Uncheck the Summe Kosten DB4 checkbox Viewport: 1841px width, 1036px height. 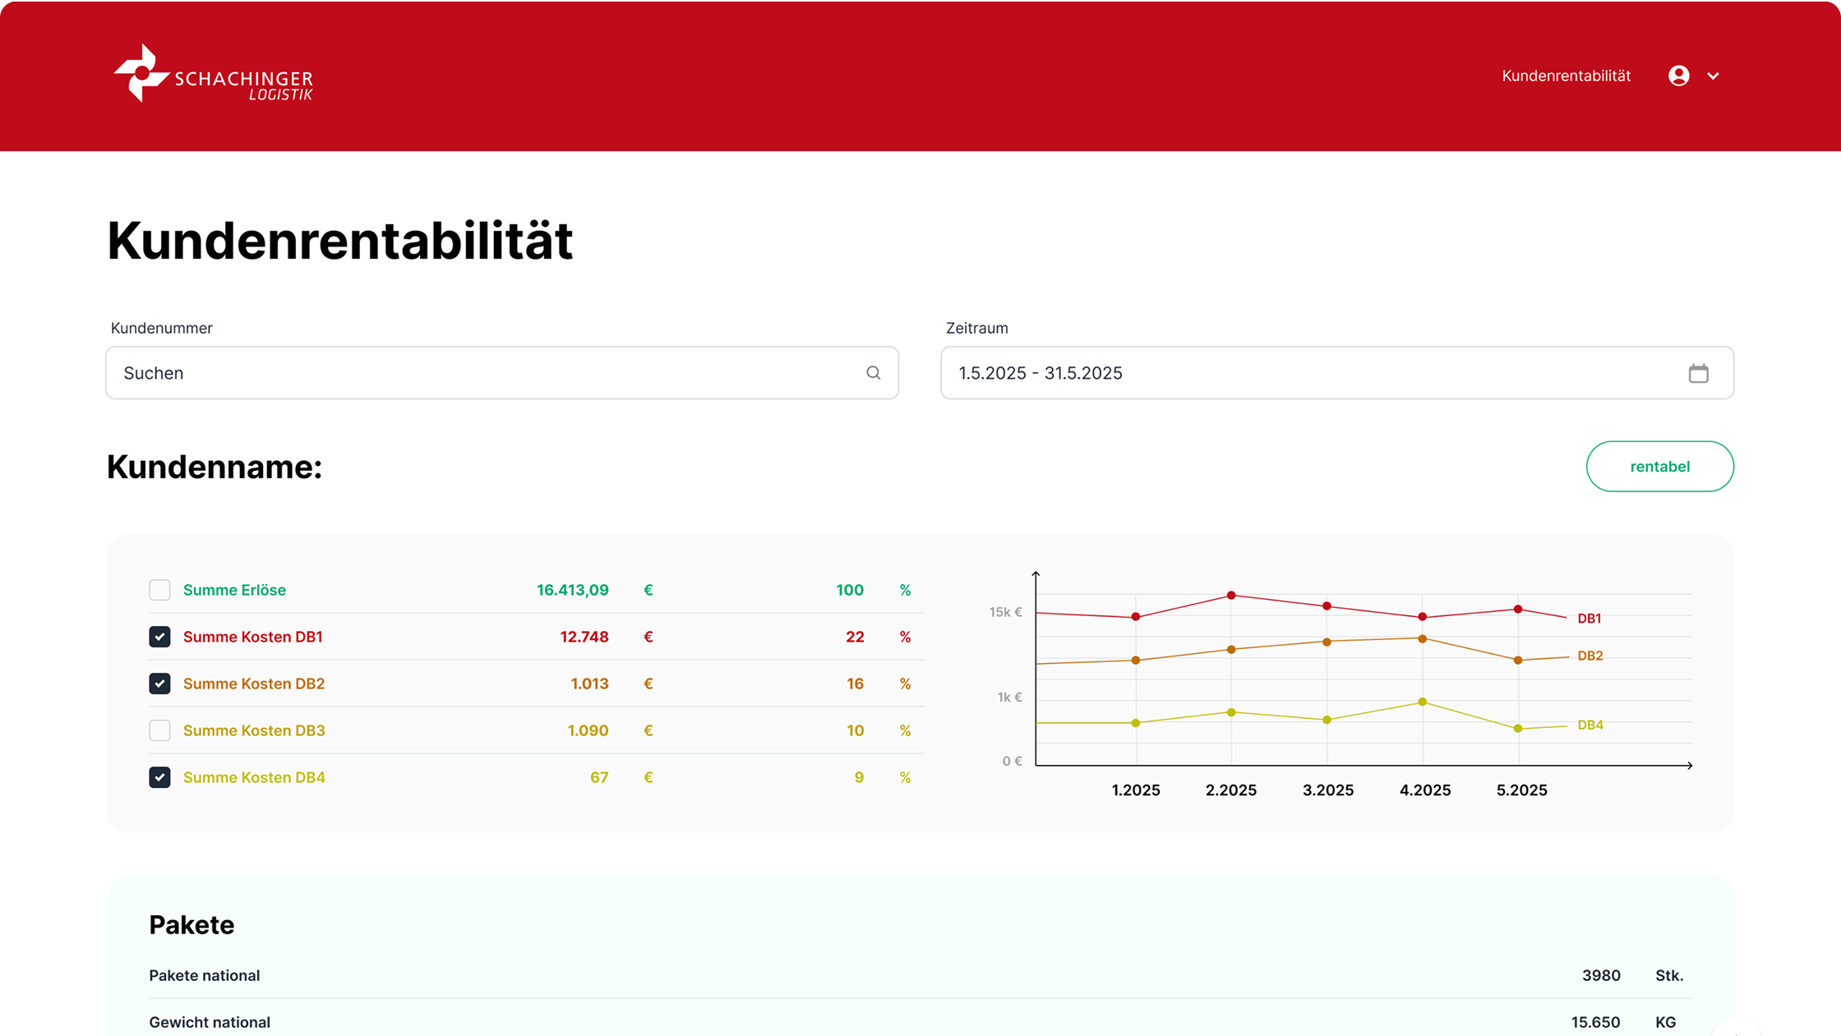pos(159,777)
